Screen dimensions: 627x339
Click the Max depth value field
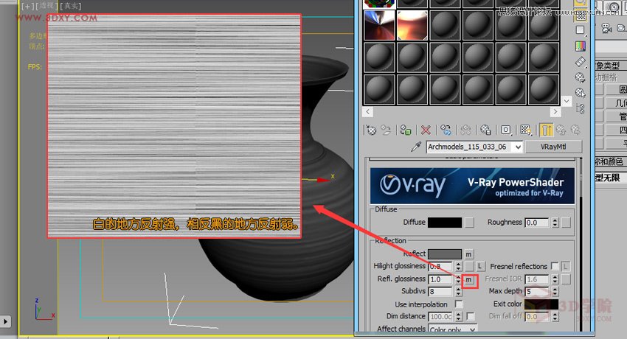(537, 292)
